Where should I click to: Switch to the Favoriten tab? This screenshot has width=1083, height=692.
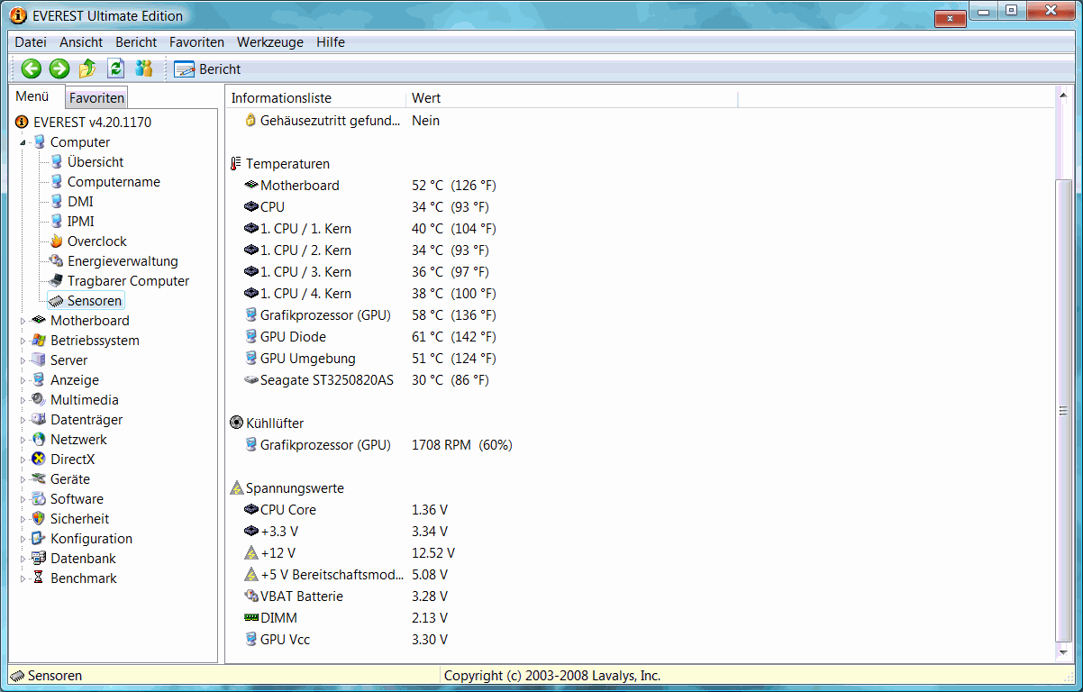coord(96,98)
